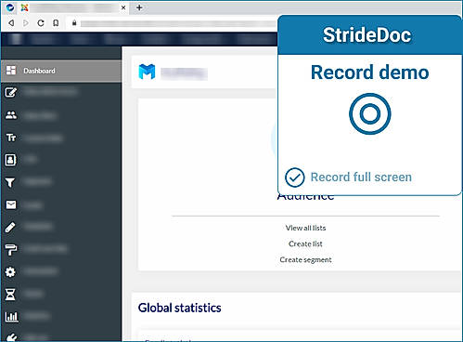Click the pencil sidebar icon
The width and height of the screenshot is (463, 342).
[x=10, y=227]
